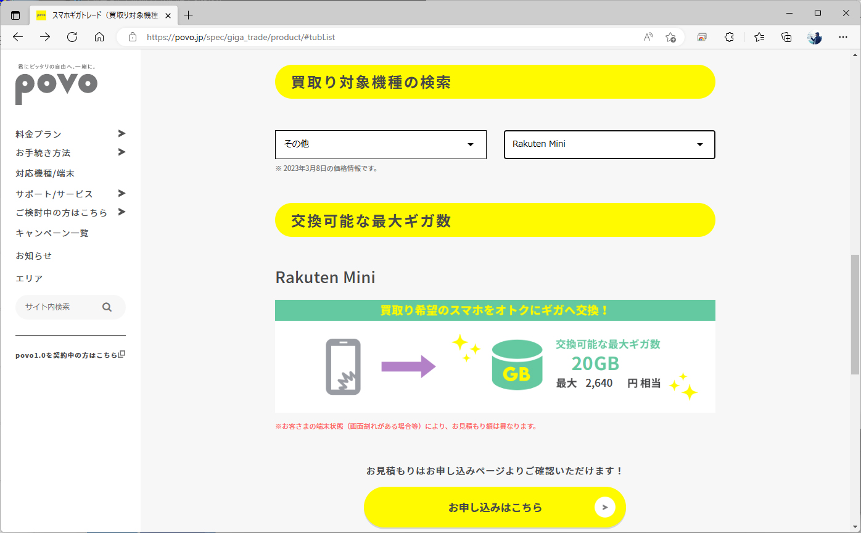Click お申し込みはこちら yellow button

pos(495,507)
